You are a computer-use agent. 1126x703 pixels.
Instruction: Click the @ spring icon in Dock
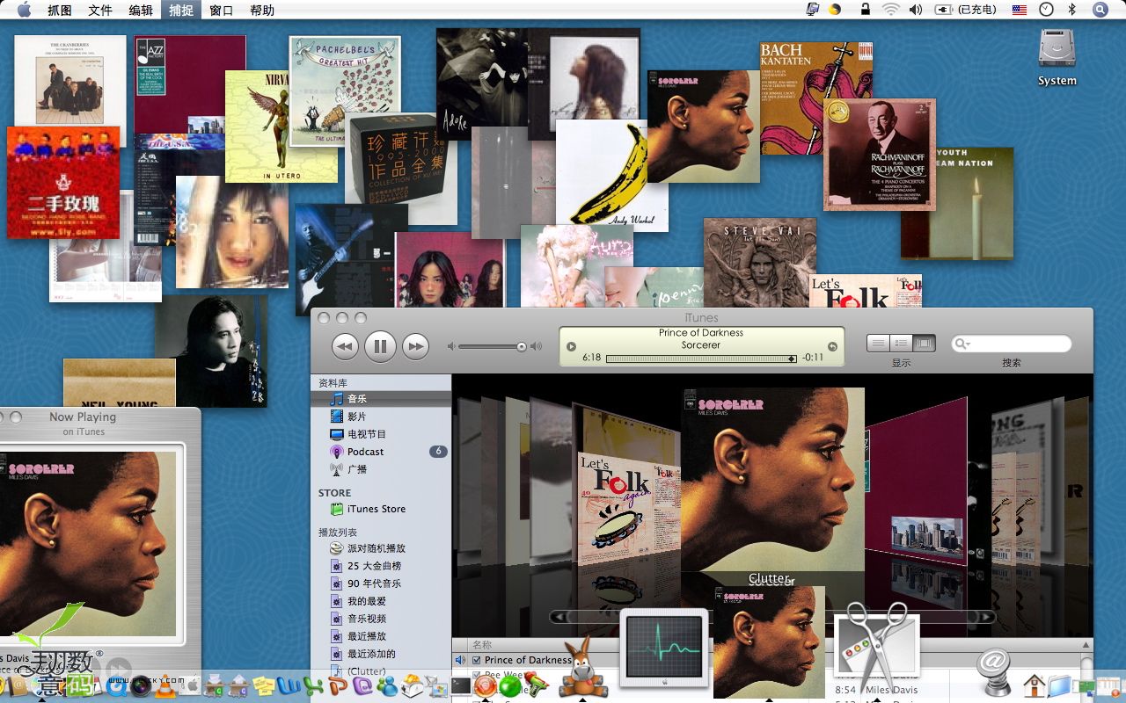click(x=994, y=672)
